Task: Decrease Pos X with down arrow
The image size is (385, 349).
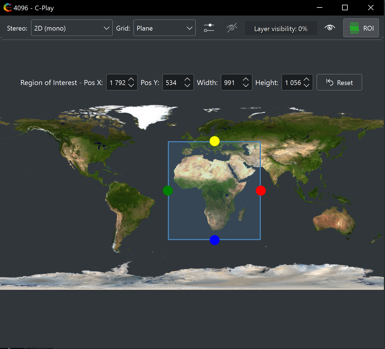Action: pyautogui.click(x=131, y=86)
